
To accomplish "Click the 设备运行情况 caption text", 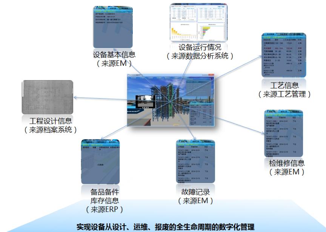I will 200,47.
